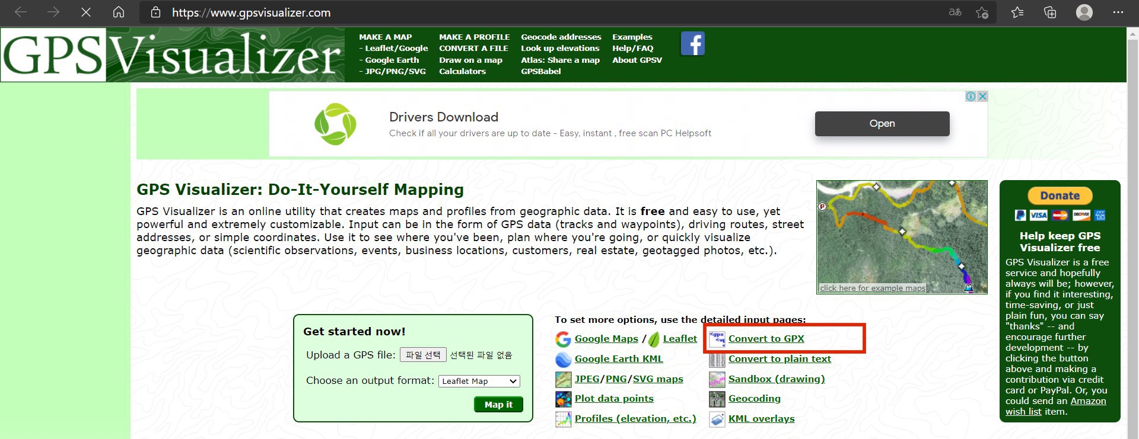Click the KML overlays icon
The image size is (1139, 439).
717,419
